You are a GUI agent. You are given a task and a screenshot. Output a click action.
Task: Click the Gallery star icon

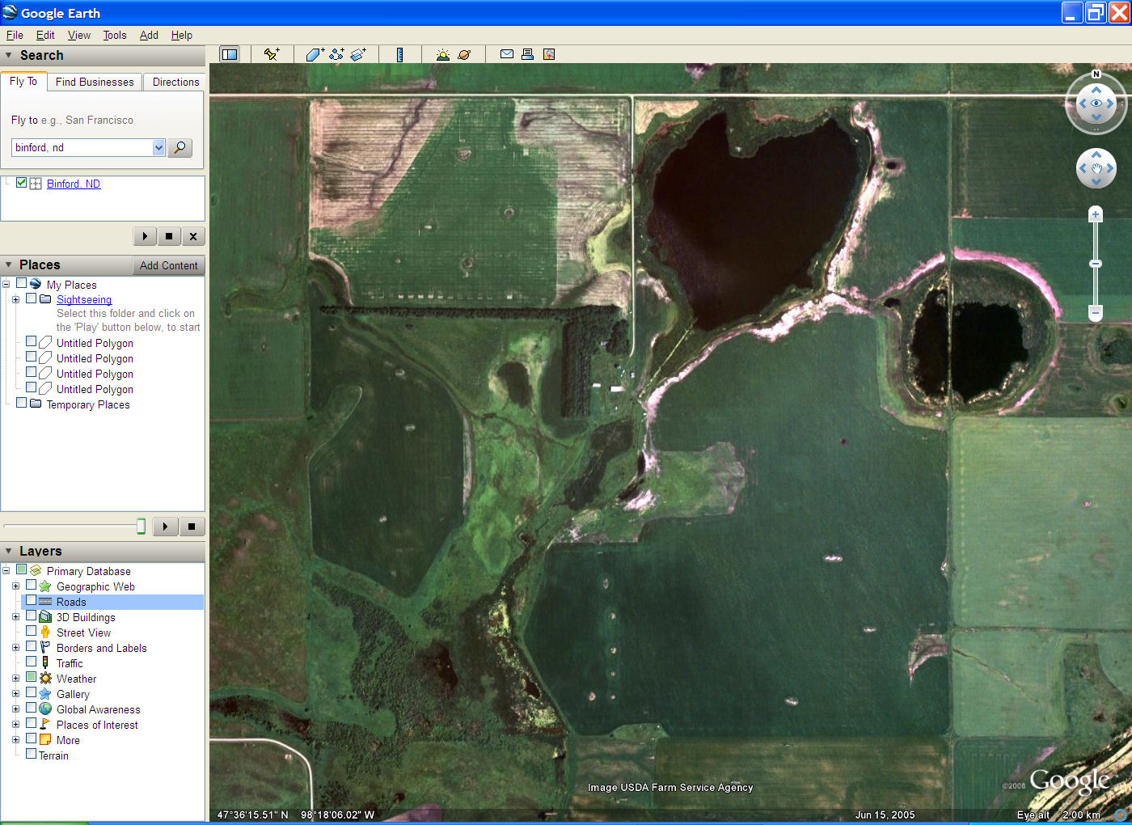click(45, 693)
